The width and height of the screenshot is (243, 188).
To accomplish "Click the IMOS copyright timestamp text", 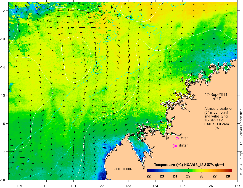I will tap(241, 142).
